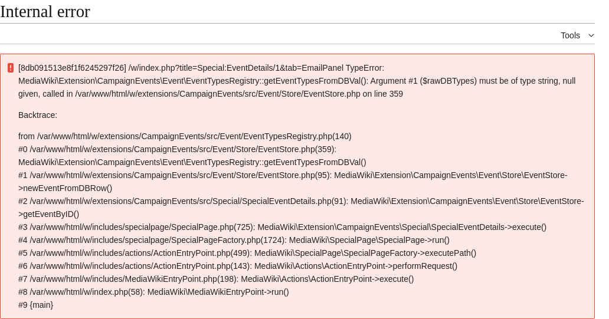
Task: Open the Tools dropdown menu
Action: (577, 35)
